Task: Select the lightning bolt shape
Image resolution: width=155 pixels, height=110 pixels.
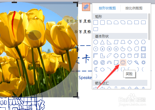Action: coord(137,63)
